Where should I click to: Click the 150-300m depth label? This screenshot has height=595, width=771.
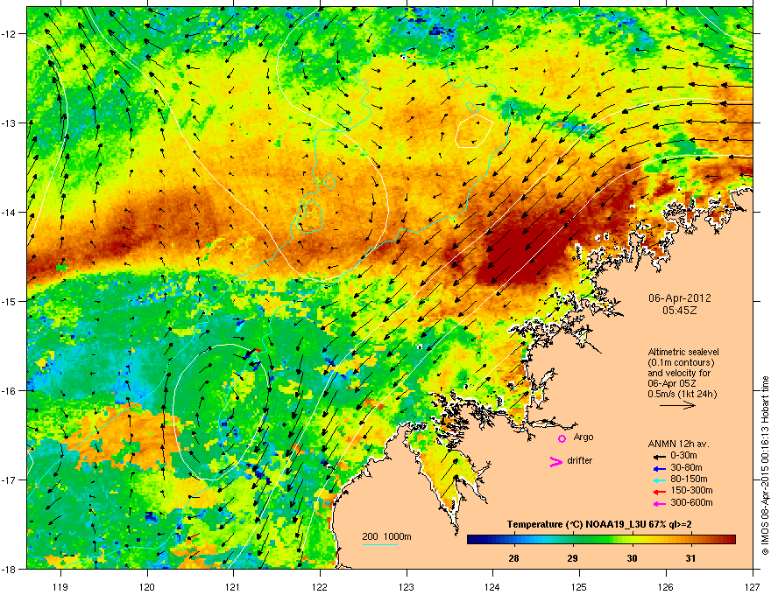[691, 490]
